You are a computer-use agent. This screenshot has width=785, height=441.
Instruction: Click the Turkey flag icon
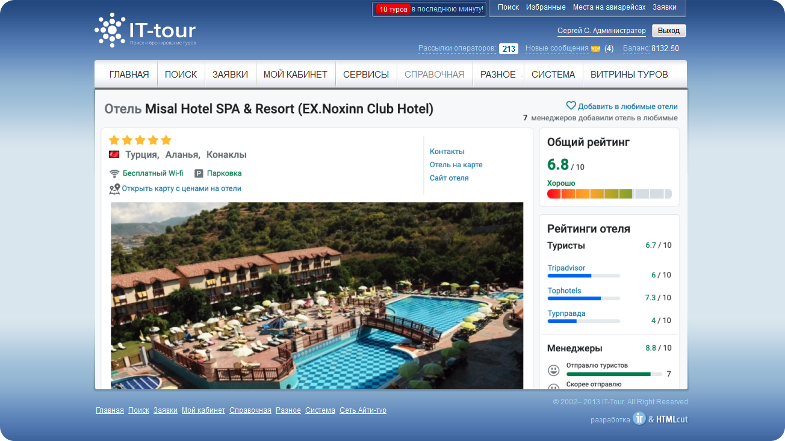(x=114, y=155)
